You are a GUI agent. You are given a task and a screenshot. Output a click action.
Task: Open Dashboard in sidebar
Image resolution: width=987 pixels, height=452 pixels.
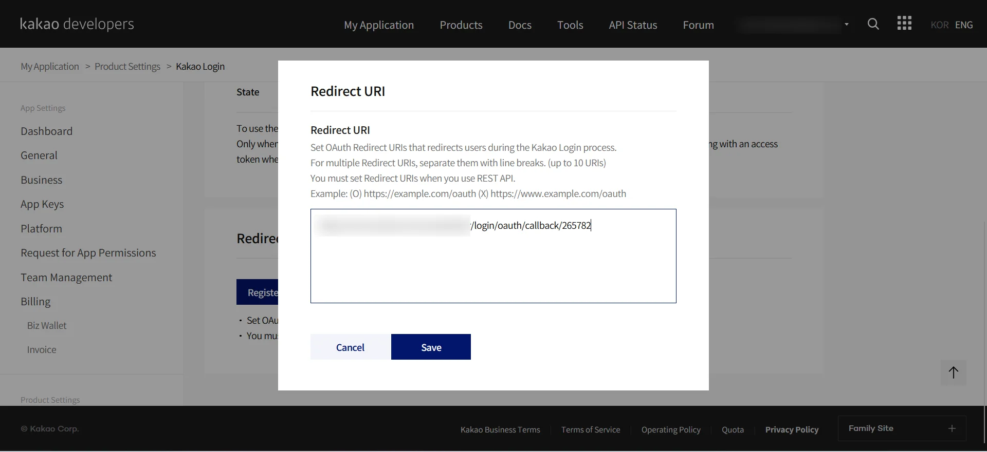47,131
